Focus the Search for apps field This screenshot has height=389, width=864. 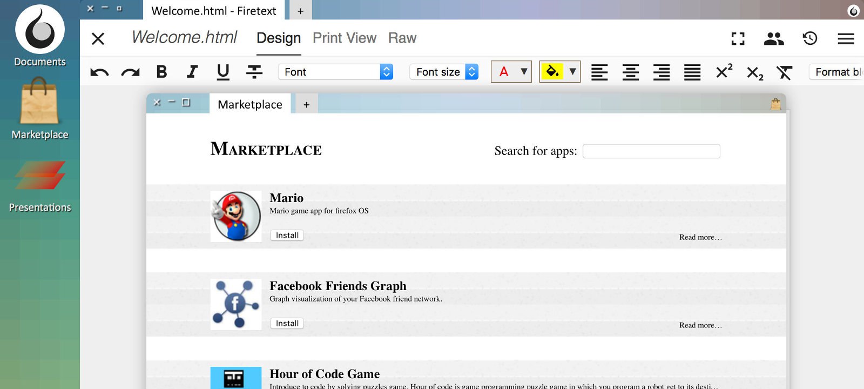(x=651, y=151)
